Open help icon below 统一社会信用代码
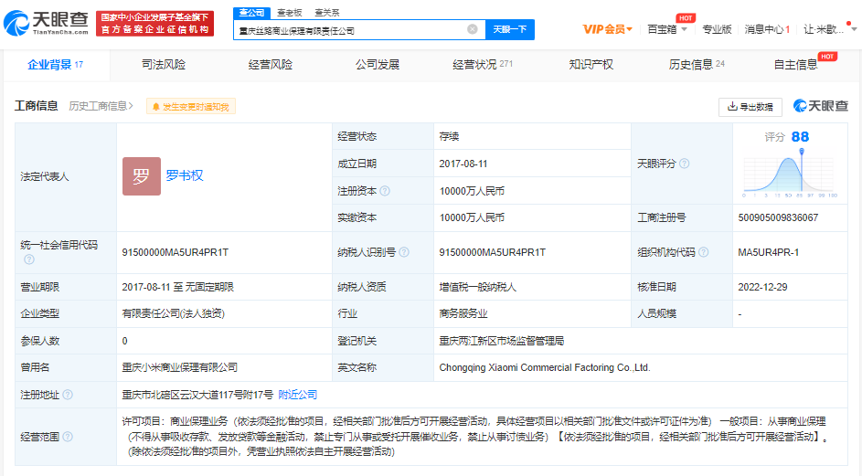The width and height of the screenshot is (862, 476). point(29,259)
